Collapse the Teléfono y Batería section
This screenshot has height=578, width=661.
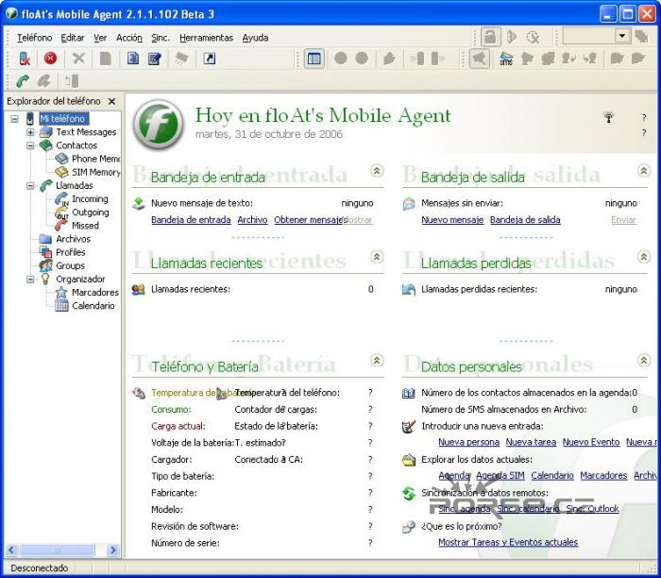click(x=377, y=360)
